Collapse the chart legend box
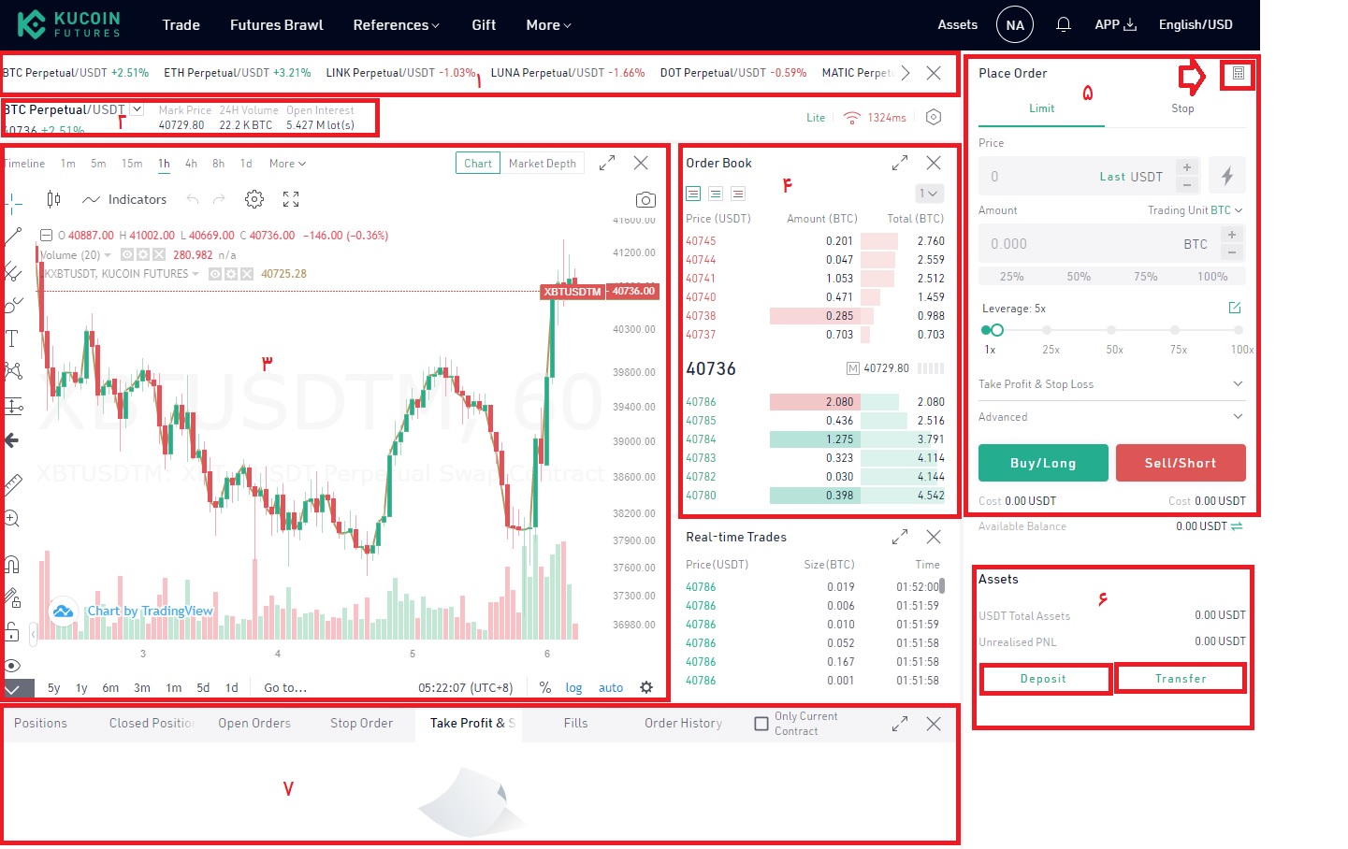 pyautogui.click(x=46, y=236)
